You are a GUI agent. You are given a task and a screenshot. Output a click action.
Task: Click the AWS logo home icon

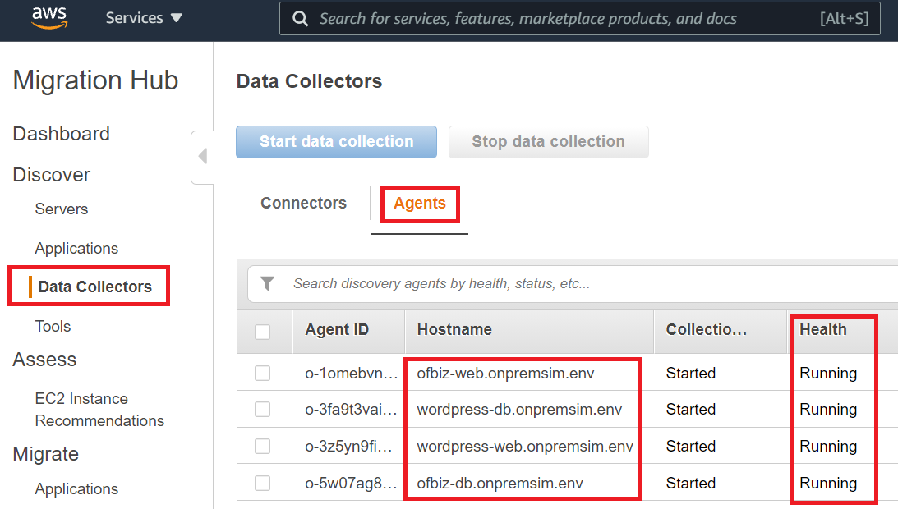coord(49,18)
